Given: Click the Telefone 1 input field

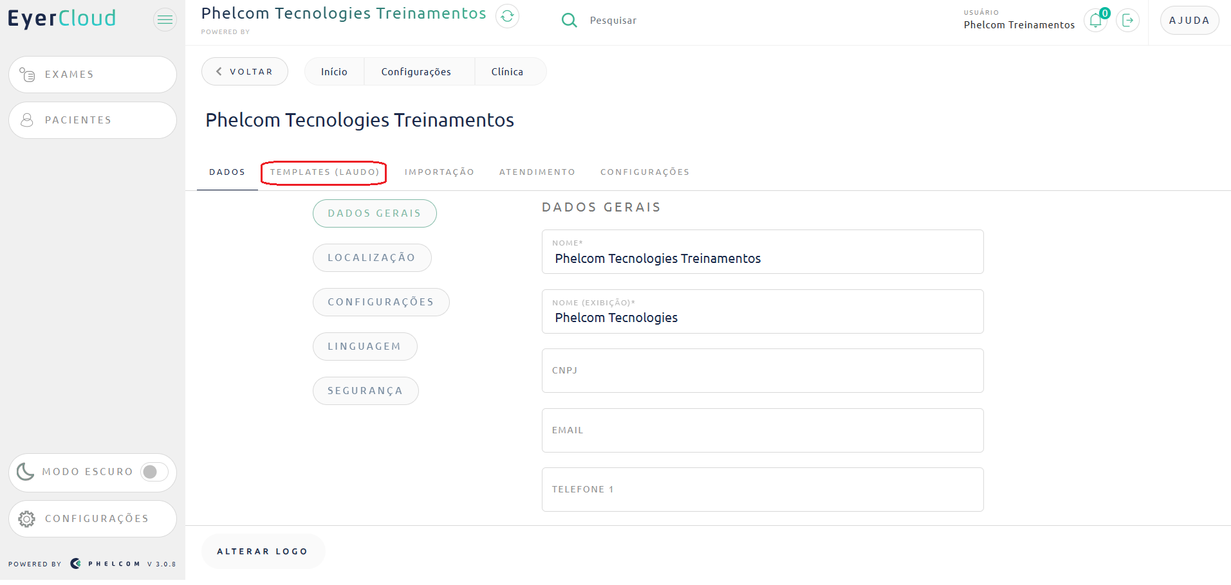Looking at the screenshot, I should 763,490.
